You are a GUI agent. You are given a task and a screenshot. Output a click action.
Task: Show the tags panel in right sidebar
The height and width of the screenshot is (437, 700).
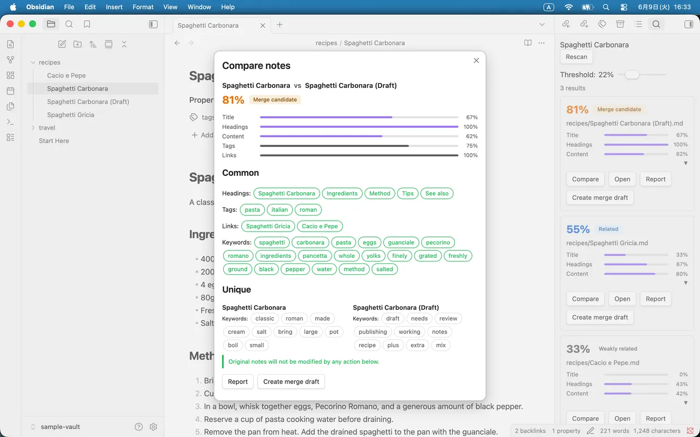[602, 24]
